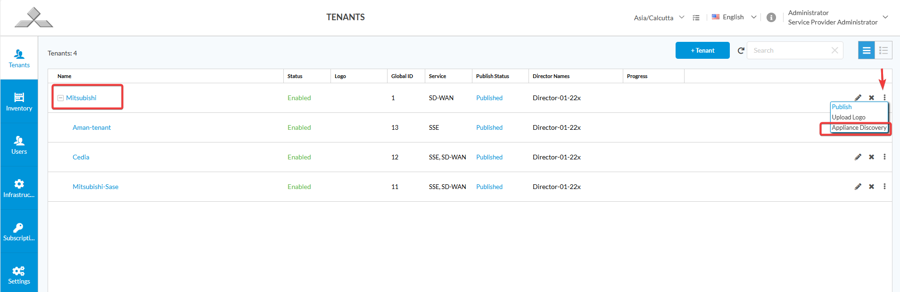Click Published status of Mitsubishi row
This screenshot has width=900, height=292.
tap(489, 98)
